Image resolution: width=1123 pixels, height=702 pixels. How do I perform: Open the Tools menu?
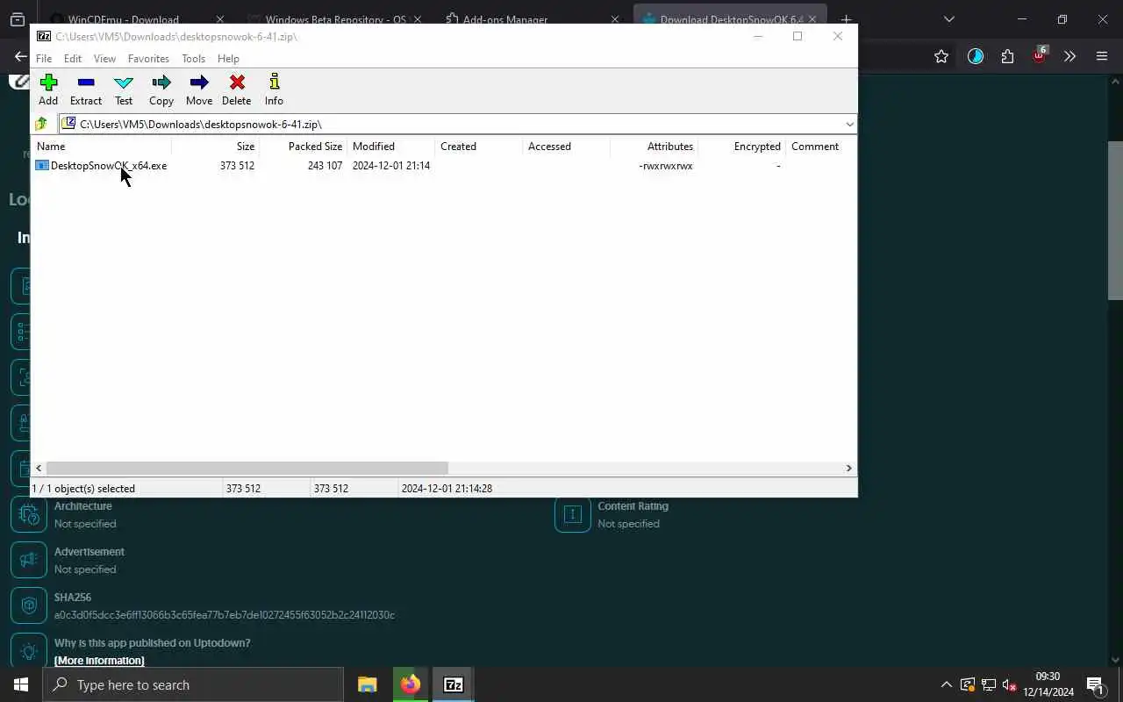click(193, 59)
